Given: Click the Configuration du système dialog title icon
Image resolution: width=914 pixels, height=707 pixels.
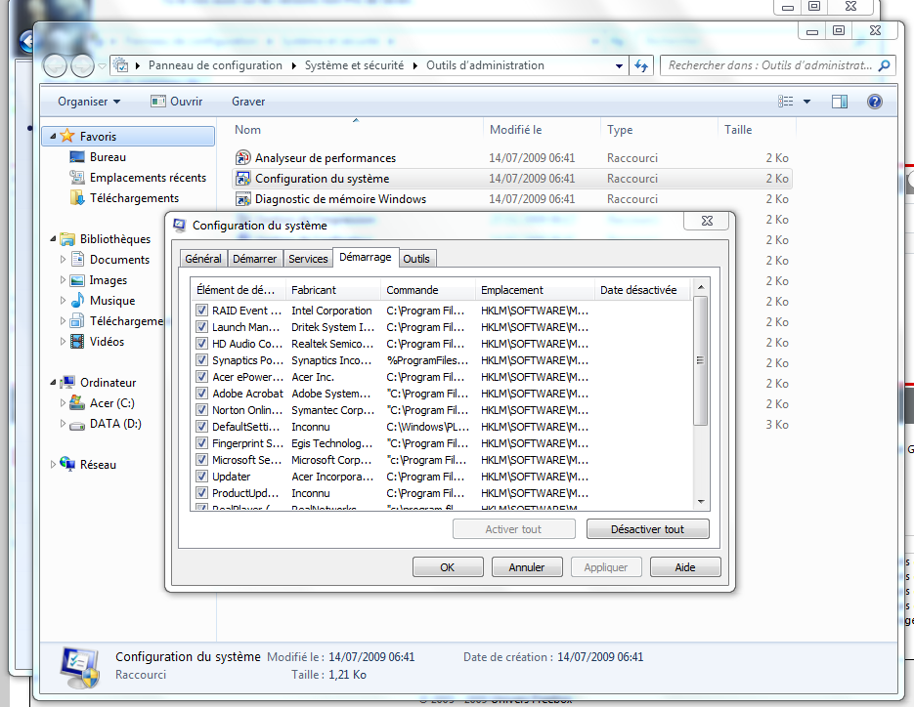Looking at the screenshot, I should coord(180,226).
